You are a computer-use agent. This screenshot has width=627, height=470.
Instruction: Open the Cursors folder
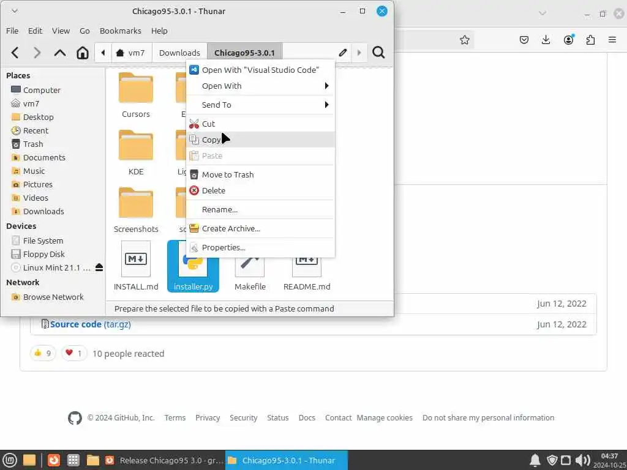(136, 95)
